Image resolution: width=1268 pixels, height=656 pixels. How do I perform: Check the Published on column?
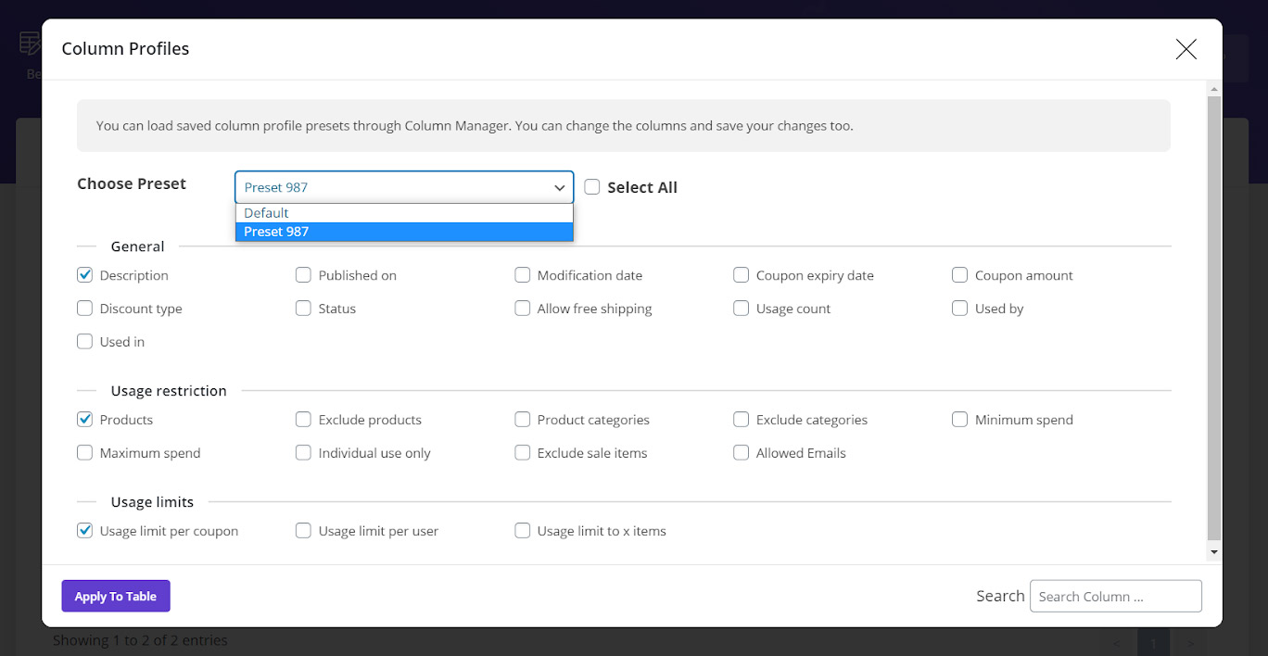(303, 275)
